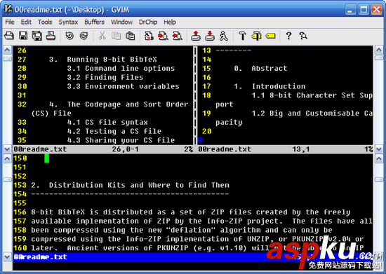Click the Find Help search icon
This screenshot has width=386, height=274.
pyautogui.click(x=303, y=36)
